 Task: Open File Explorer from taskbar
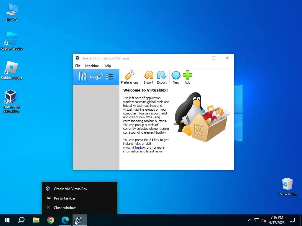(36, 220)
